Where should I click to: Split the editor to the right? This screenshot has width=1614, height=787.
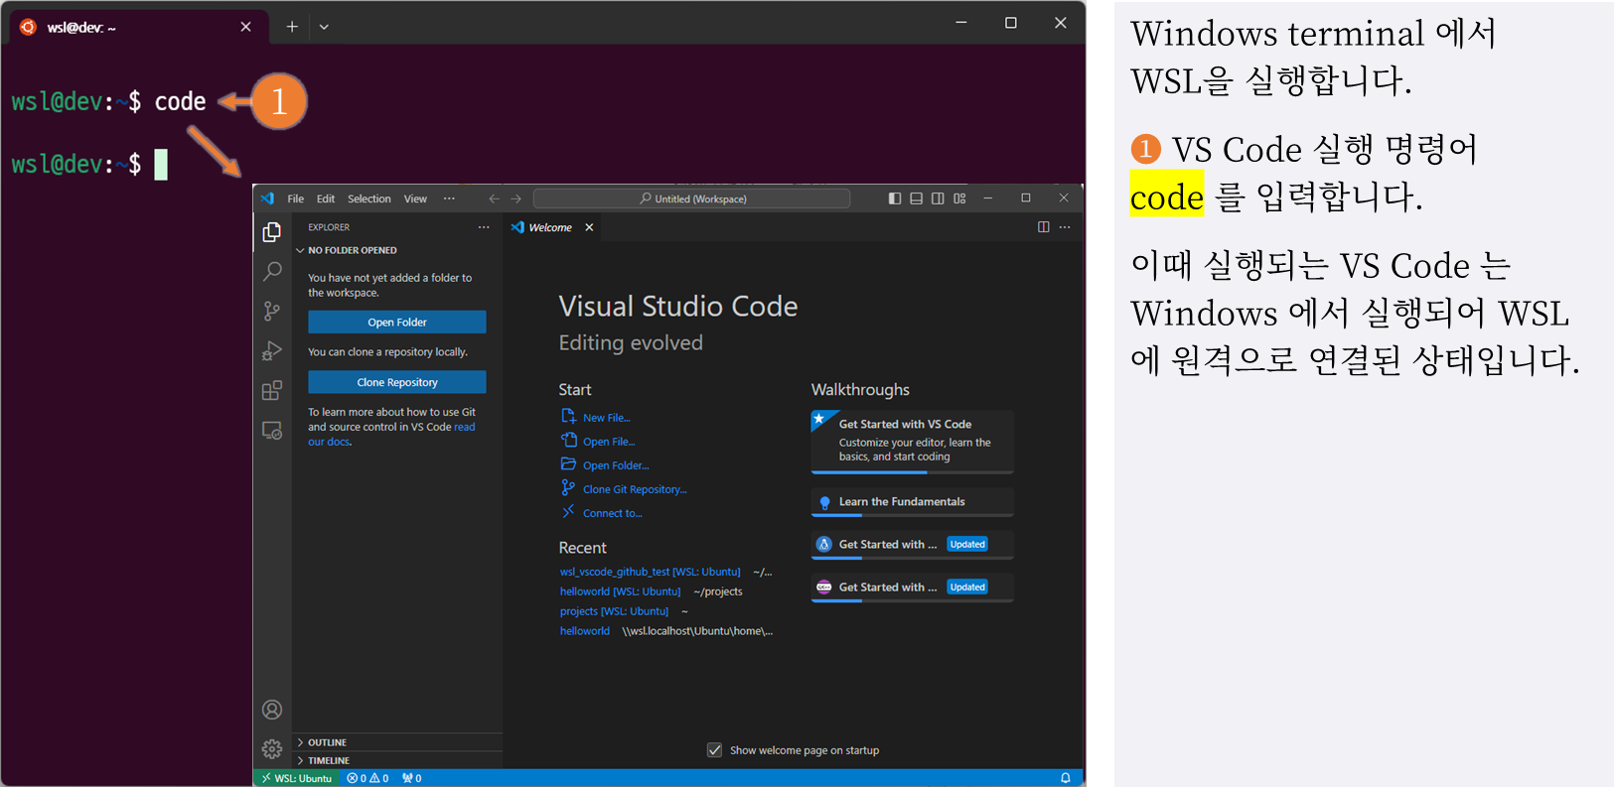(1044, 227)
